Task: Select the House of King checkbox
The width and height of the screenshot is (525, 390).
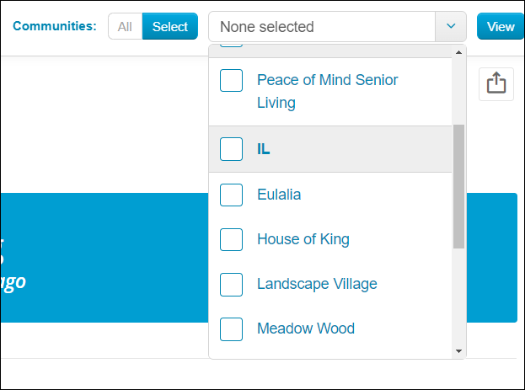Action: point(231,239)
